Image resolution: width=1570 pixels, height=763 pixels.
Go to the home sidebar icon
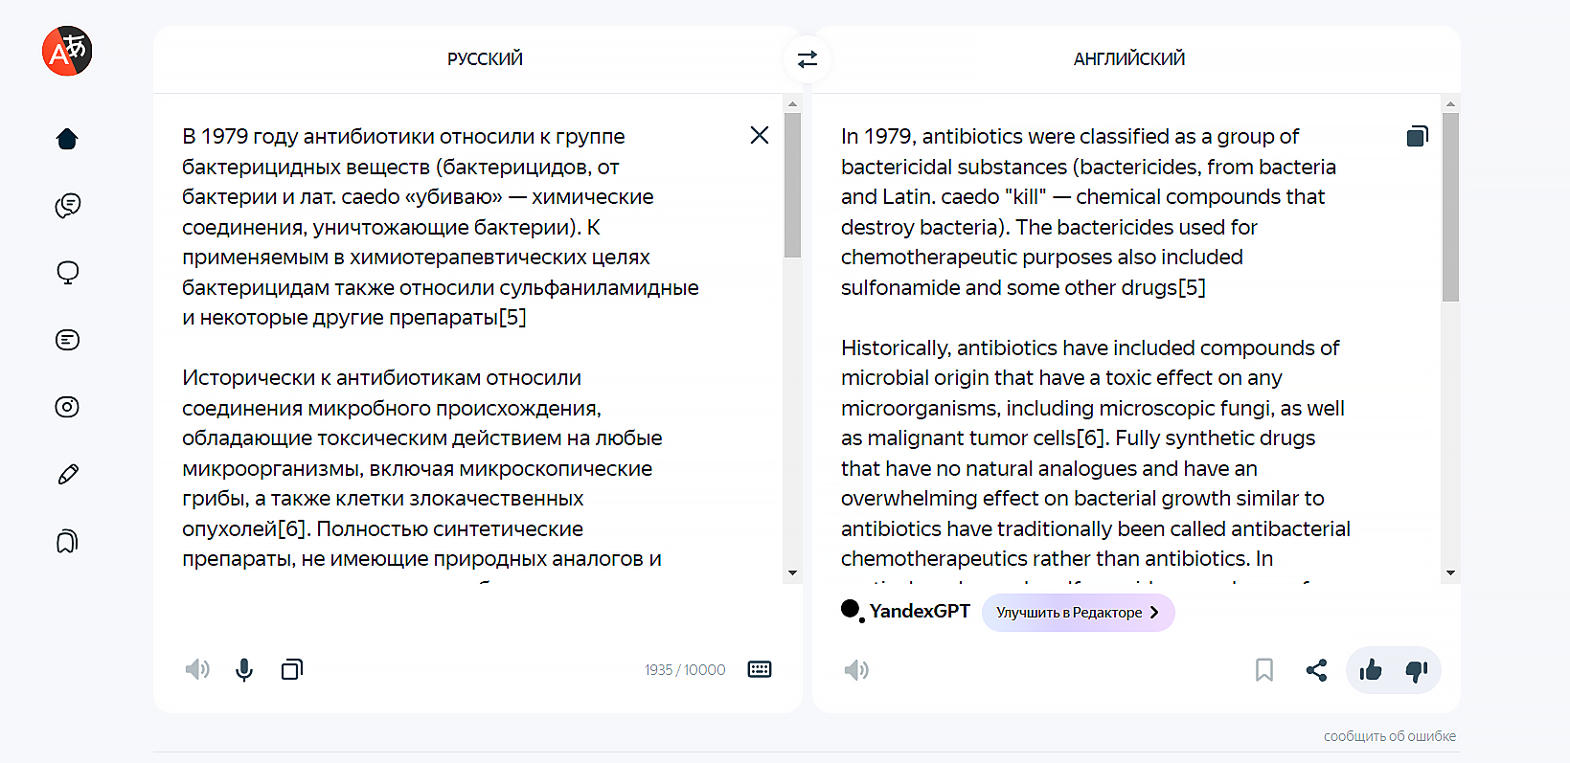pos(67,139)
